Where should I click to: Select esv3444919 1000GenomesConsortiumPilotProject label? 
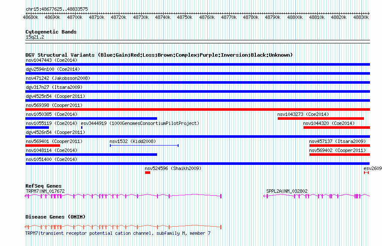[140, 123]
